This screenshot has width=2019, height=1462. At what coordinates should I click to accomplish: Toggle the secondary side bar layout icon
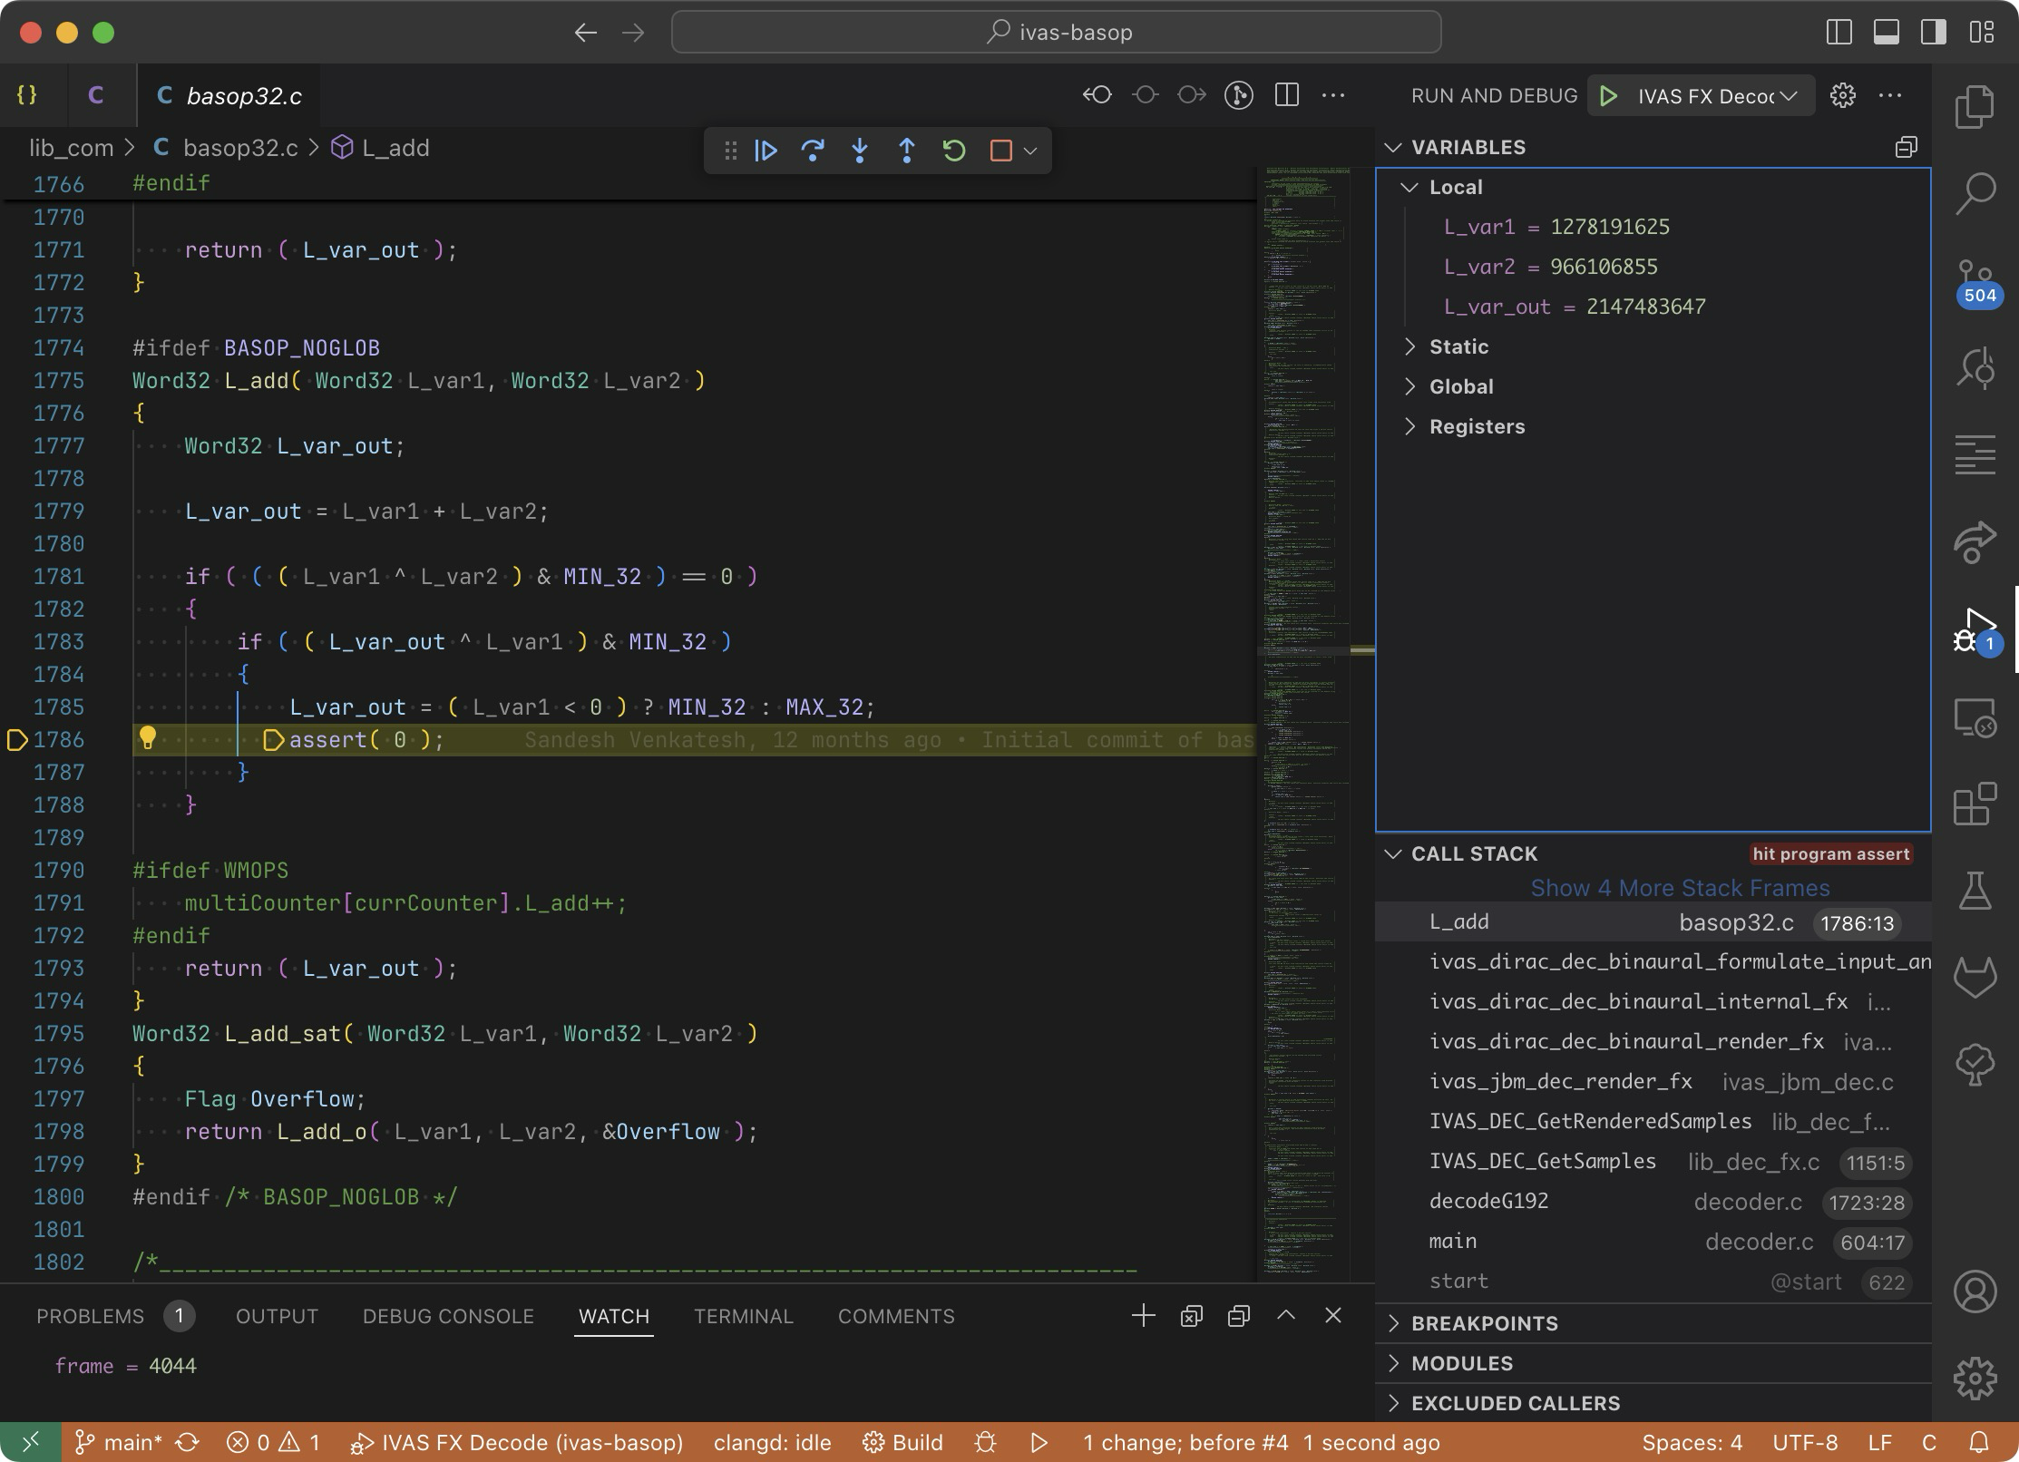(1934, 33)
